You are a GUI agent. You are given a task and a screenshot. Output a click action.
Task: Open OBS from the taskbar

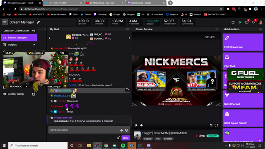tap(97, 145)
